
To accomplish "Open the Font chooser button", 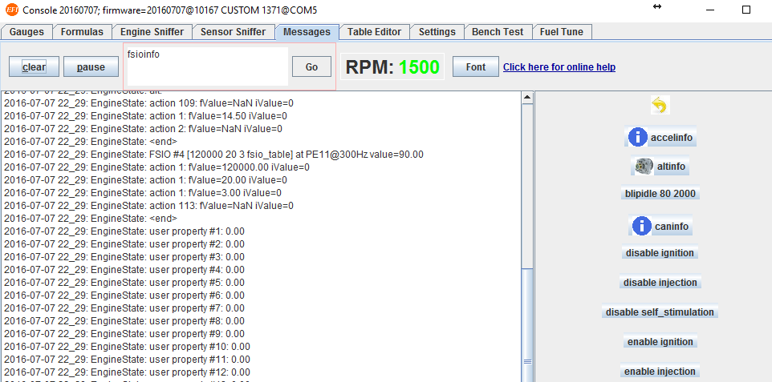I will (475, 67).
